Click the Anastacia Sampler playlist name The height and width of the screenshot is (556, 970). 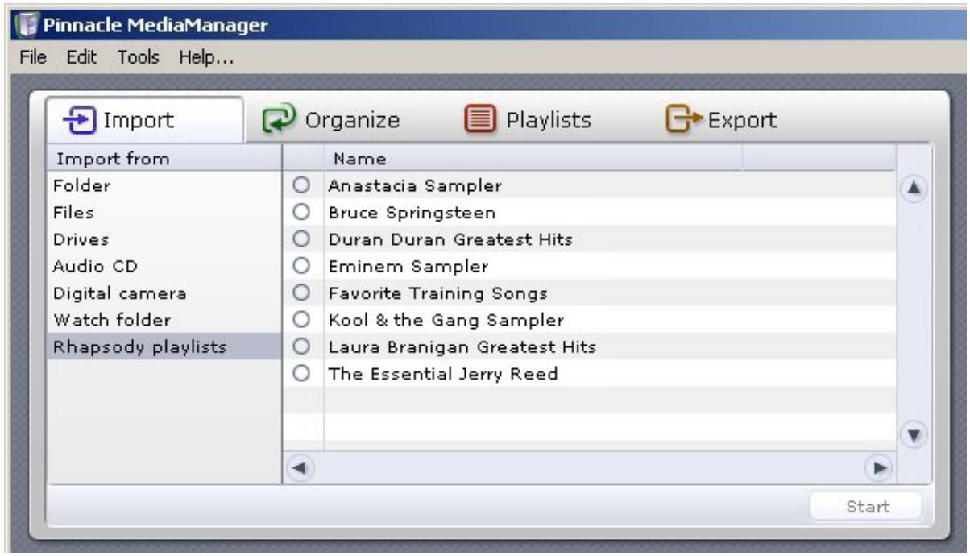click(x=415, y=186)
